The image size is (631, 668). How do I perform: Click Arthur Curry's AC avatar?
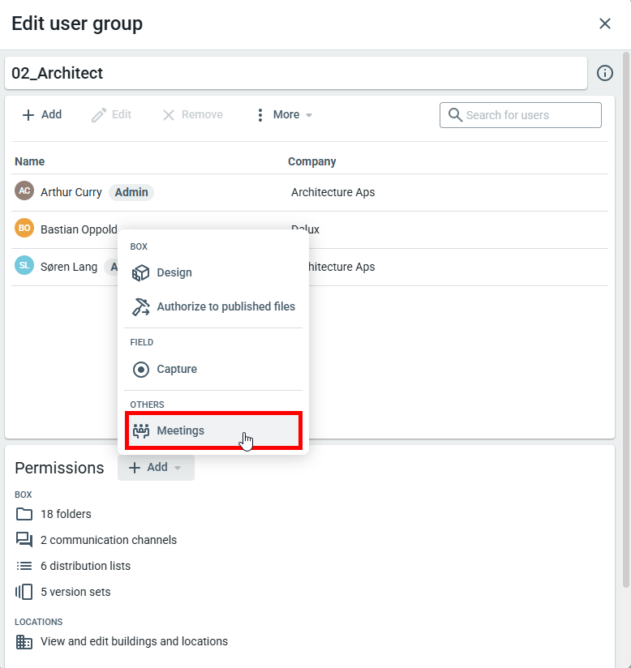coord(24,191)
